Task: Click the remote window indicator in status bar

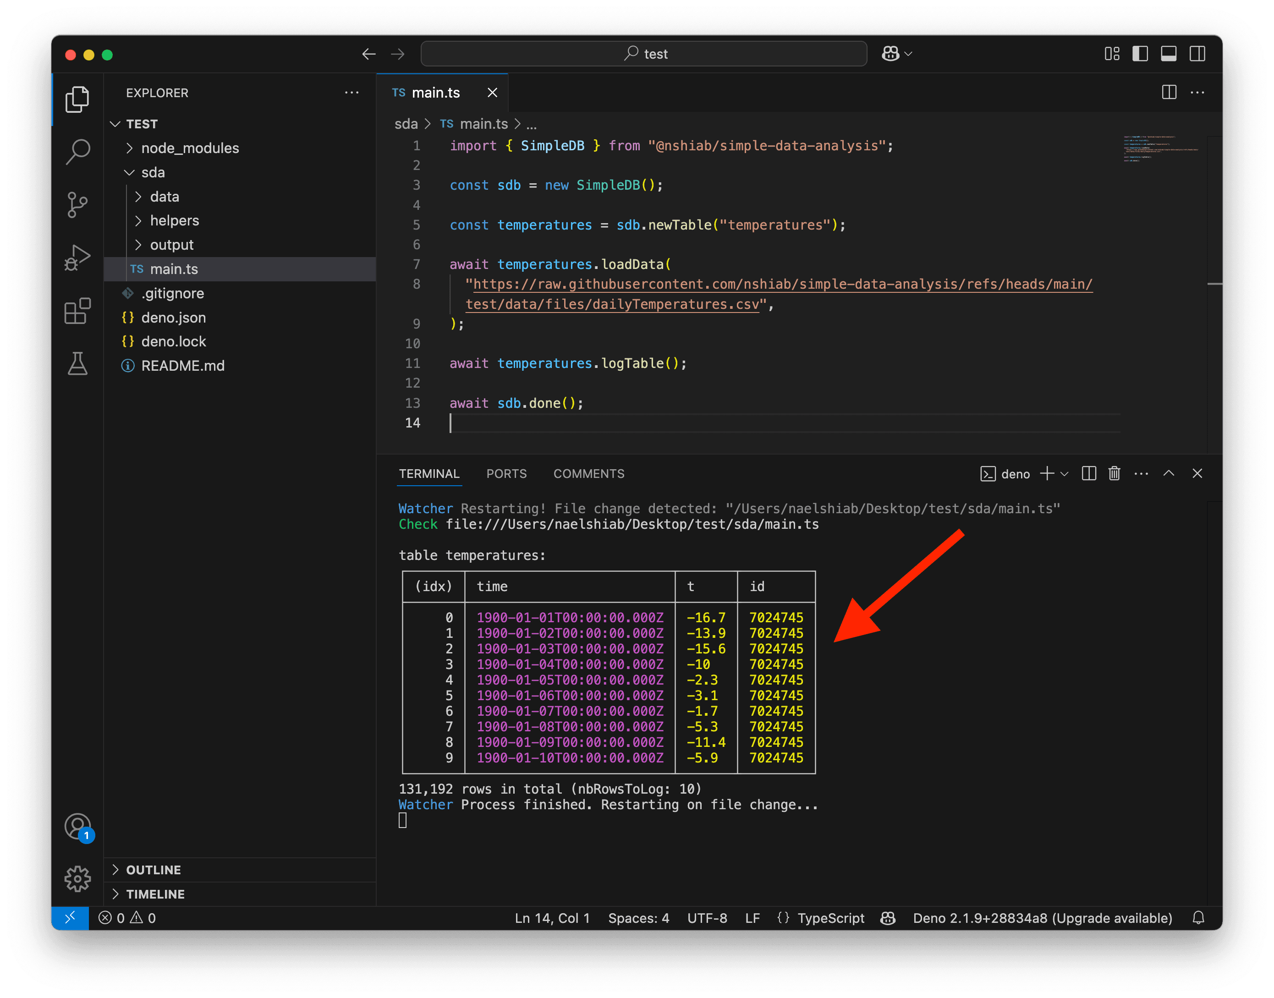Action: coord(70,917)
